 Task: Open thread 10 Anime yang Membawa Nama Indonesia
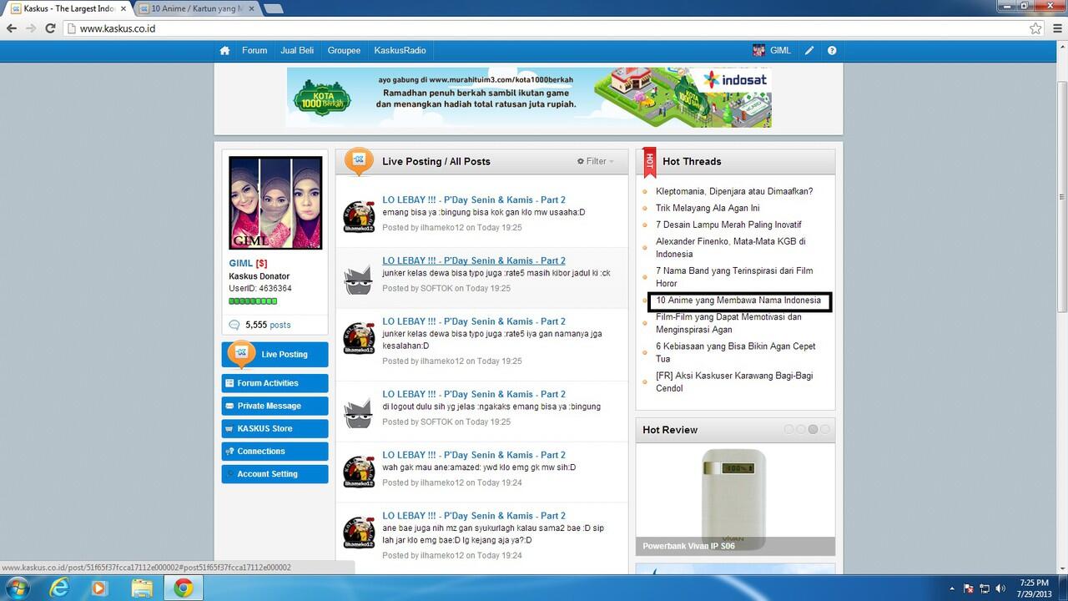click(x=738, y=300)
